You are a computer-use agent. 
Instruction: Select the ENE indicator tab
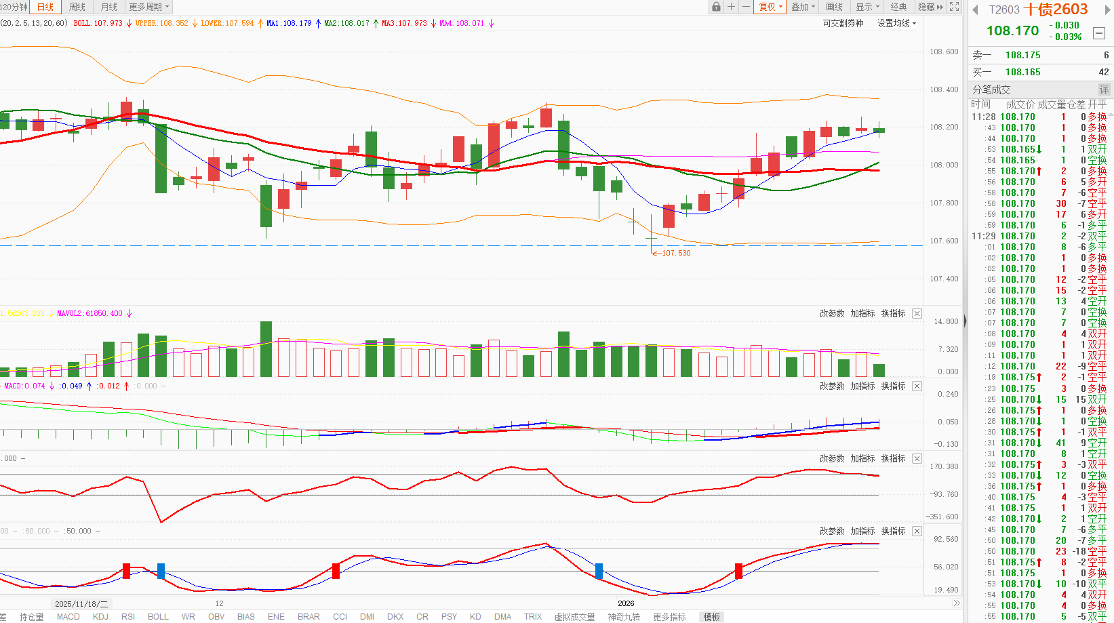(276, 617)
